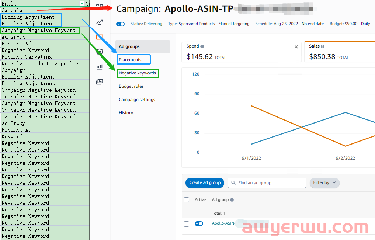Image resolution: width=375 pixels, height=240 pixels.
Task: Toggle the campaign delivering status switch
Action: (121, 24)
